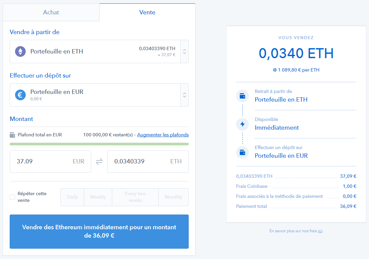Choose the Every two weeks frequency option
Screen dimensions: 369x259
(135, 197)
